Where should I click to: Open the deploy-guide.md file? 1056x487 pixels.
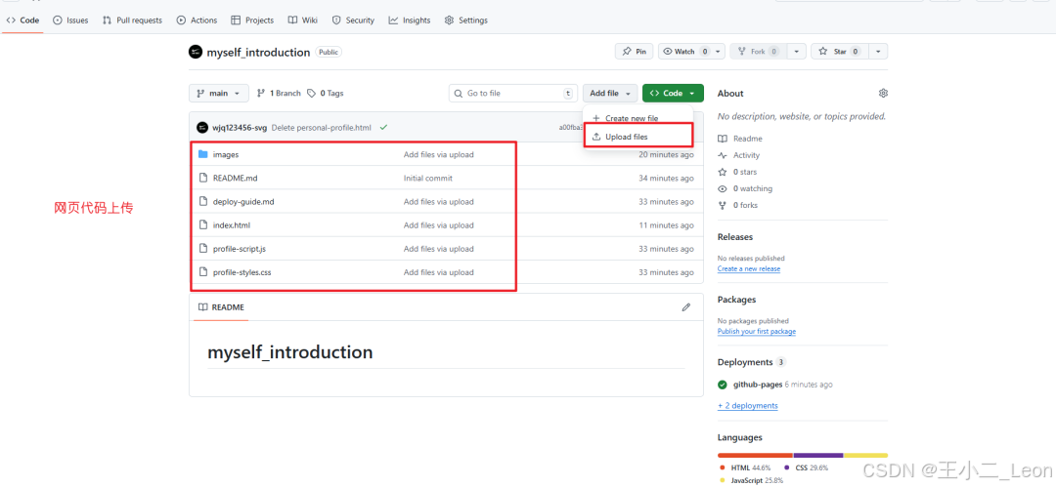(x=243, y=202)
